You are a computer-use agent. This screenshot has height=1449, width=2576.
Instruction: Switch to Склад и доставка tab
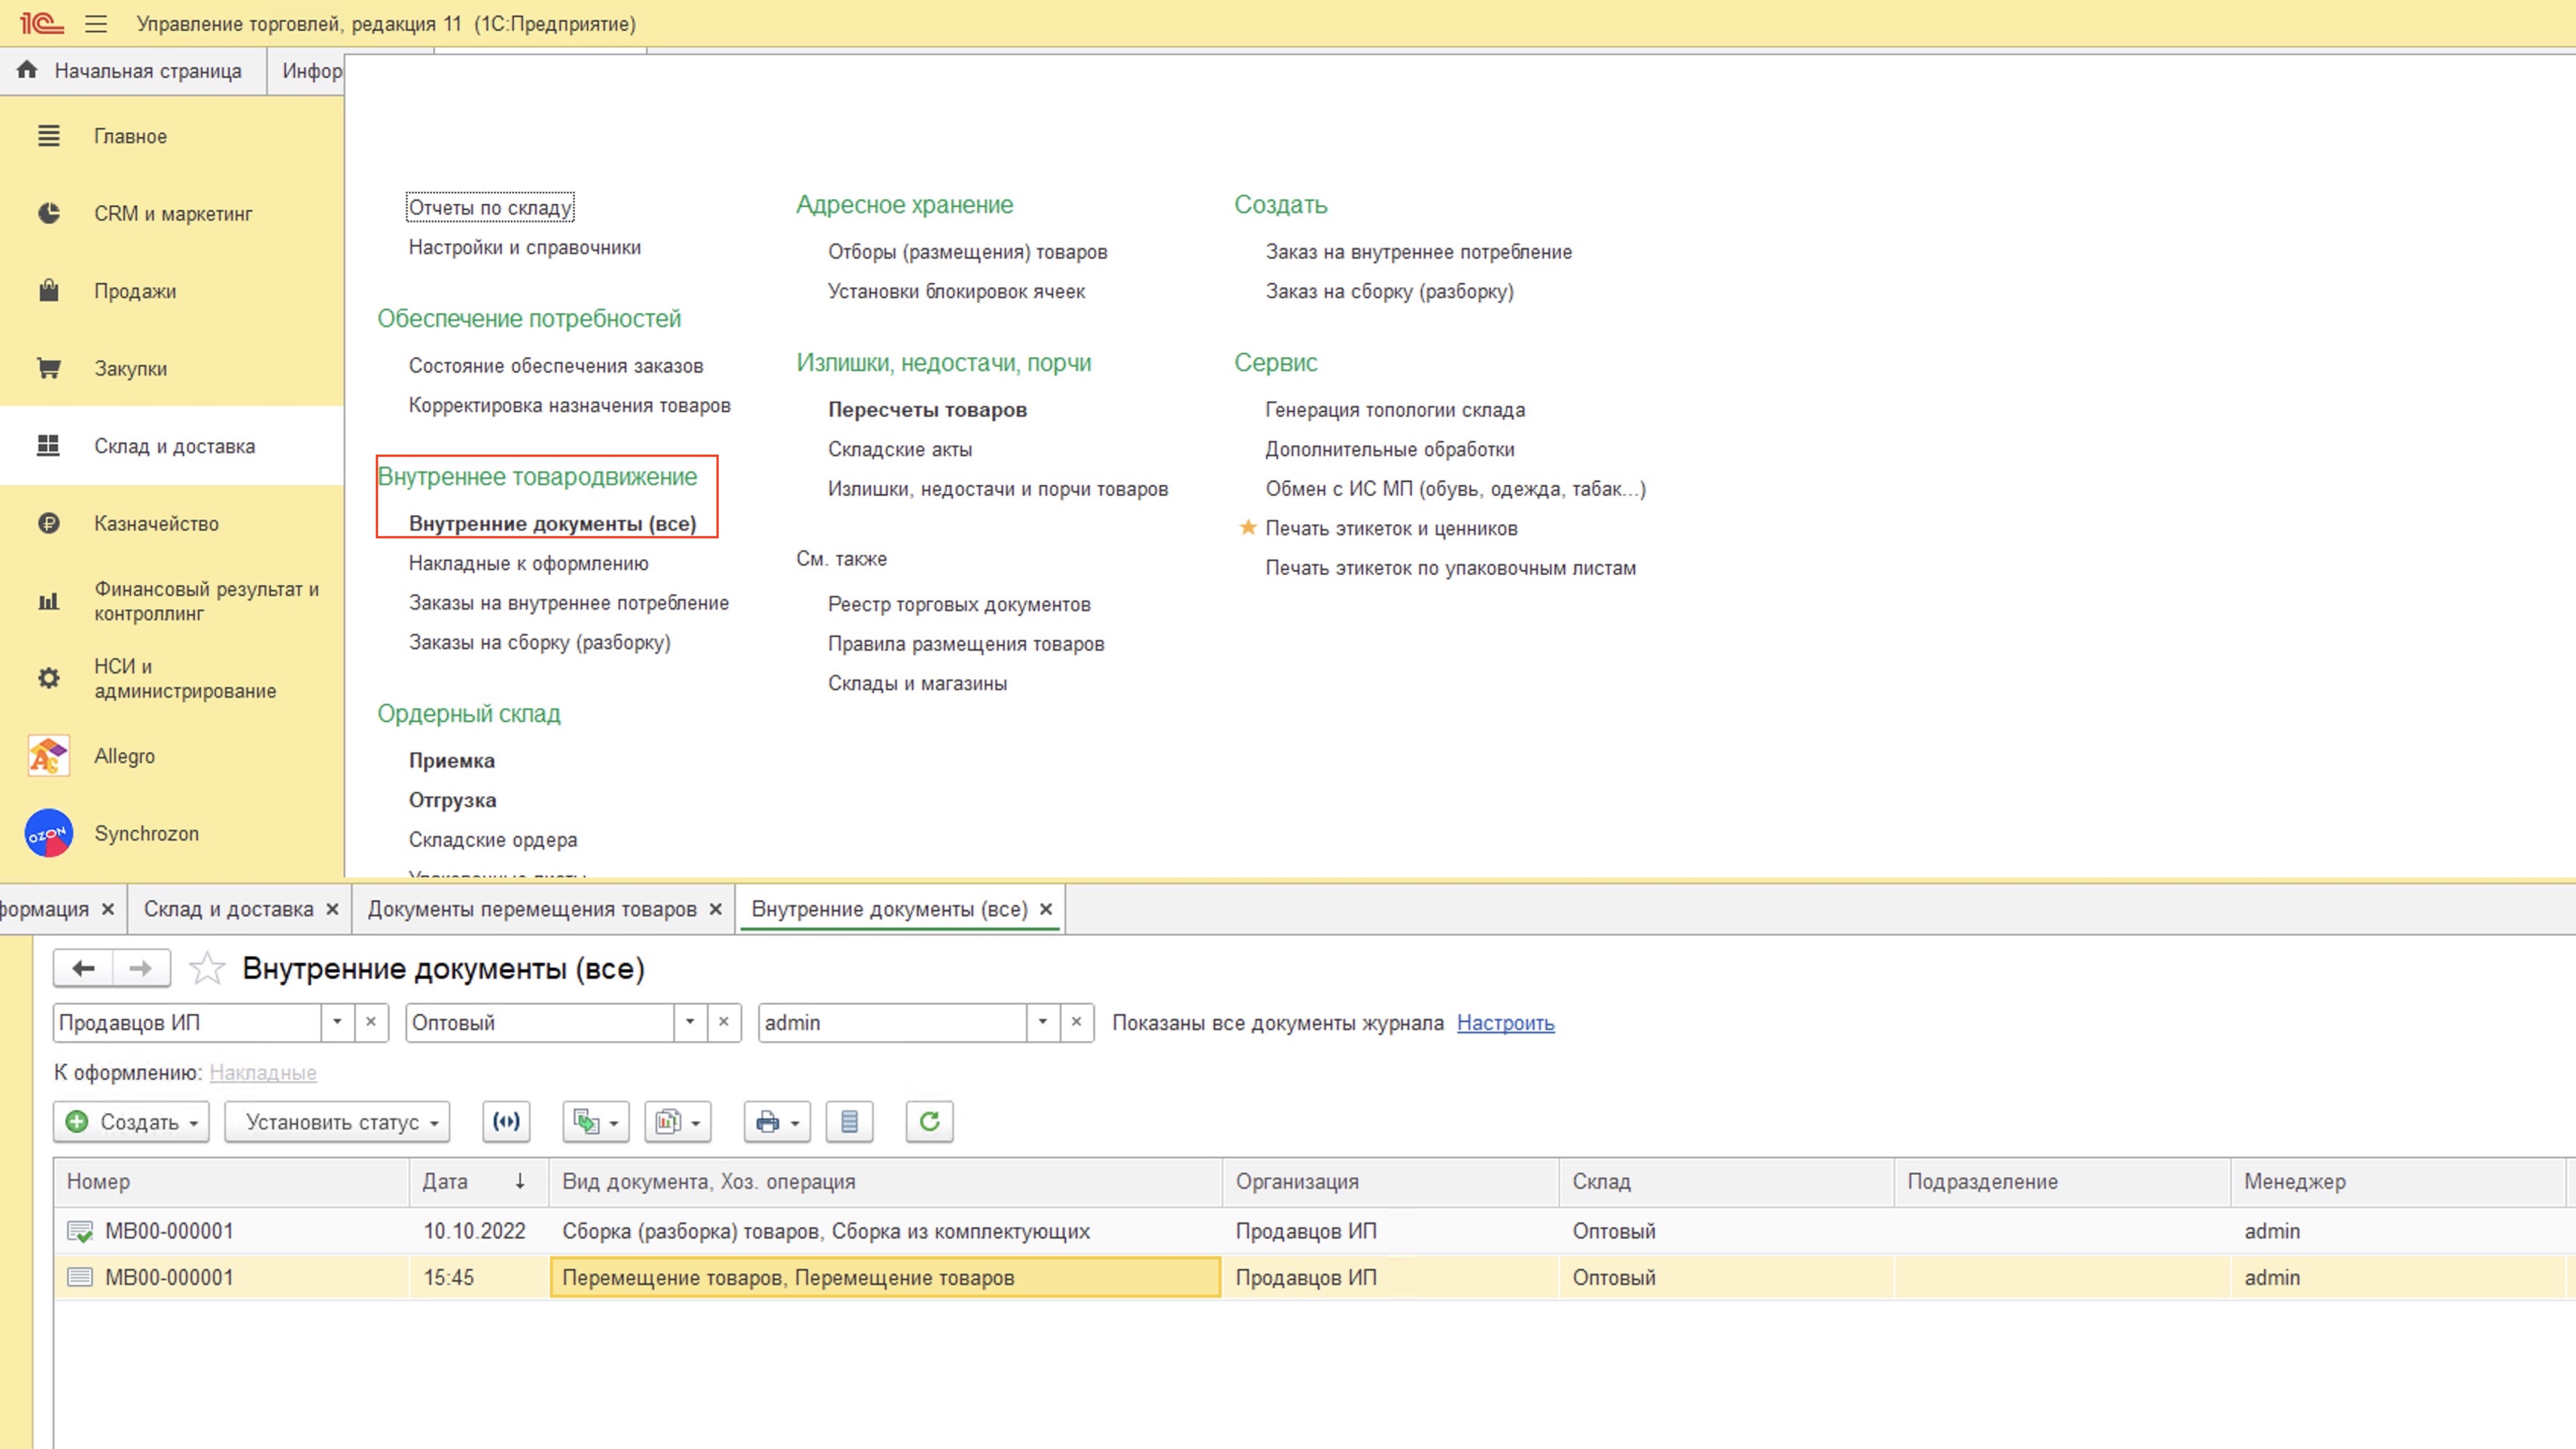click(x=228, y=909)
